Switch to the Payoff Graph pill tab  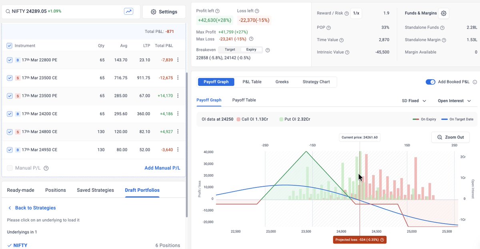216,82
